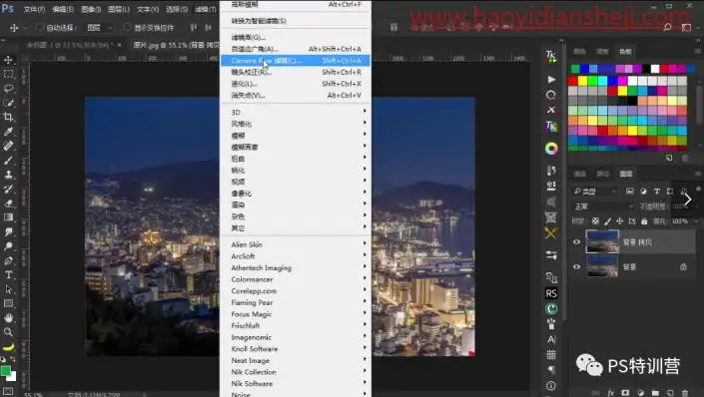Create new swatch in Swatches panel

click(669, 158)
